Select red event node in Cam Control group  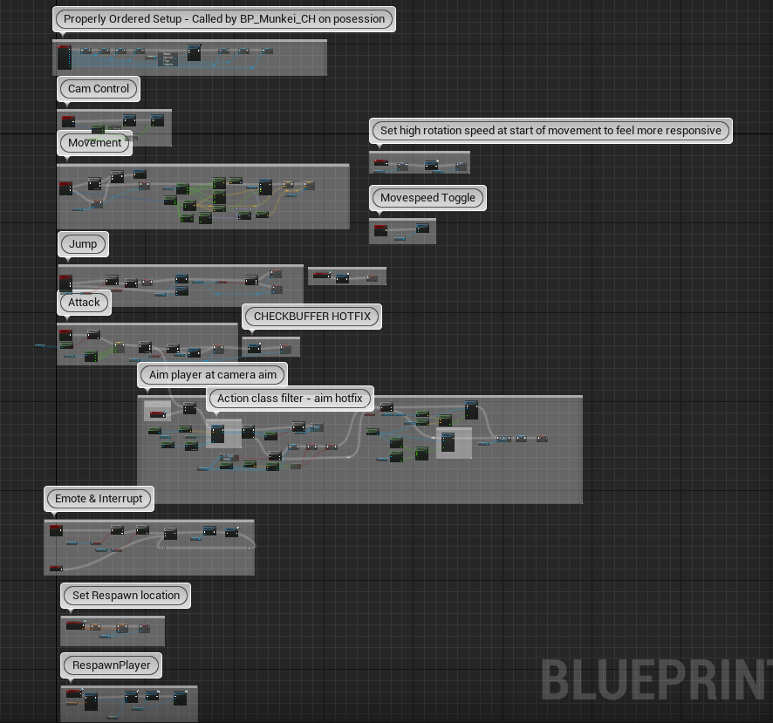click(68, 120)
